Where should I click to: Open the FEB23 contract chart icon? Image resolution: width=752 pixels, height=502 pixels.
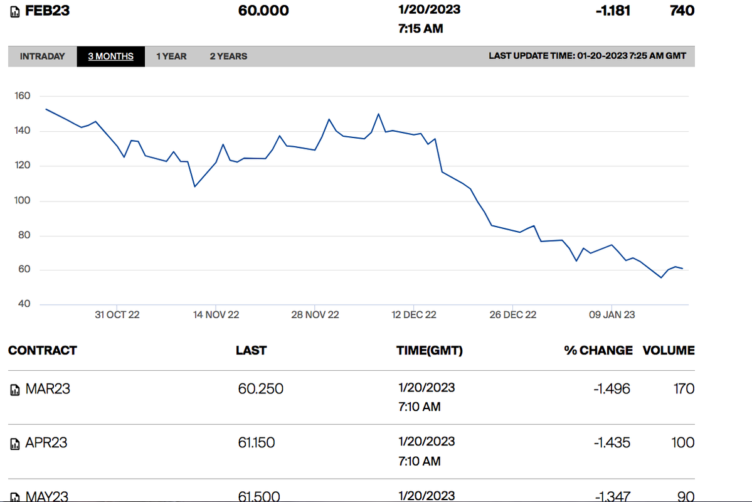[x=15, y=11]
